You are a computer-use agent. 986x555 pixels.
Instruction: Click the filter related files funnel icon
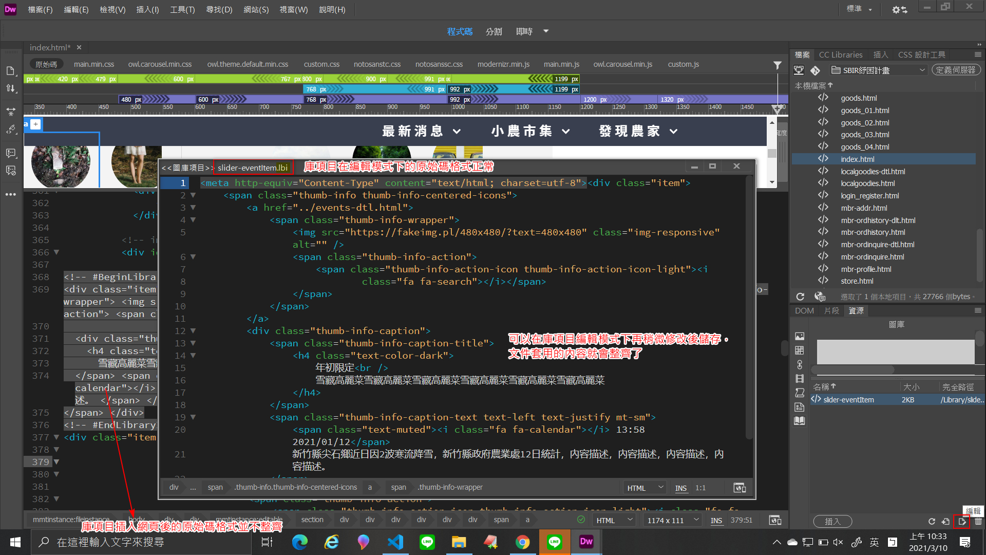[x=778, y=65]
